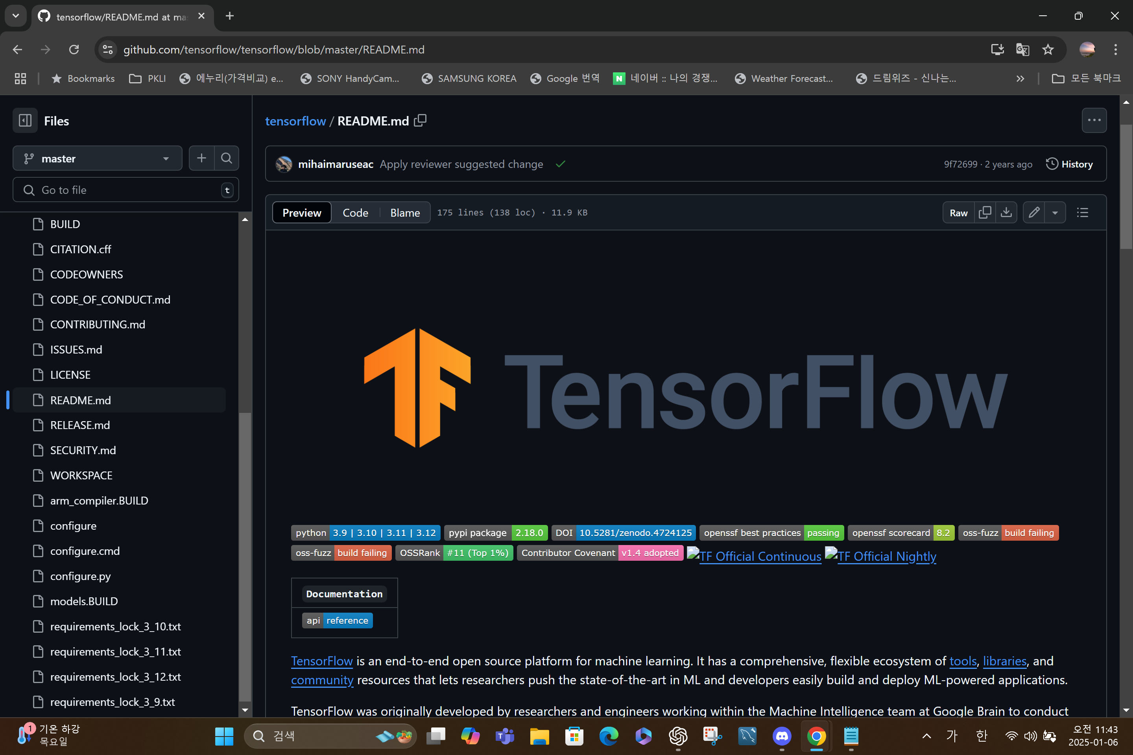The image size is (1133, 755).
Task: Follow the community link
Action: (x=322, y=680)
